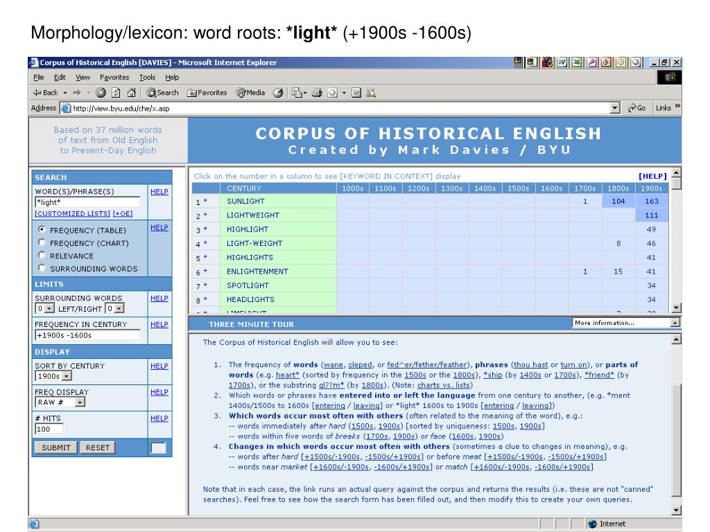Click the # HITS input field
The height and width of the screenshot is (532, 710).
tap(49, 429)
